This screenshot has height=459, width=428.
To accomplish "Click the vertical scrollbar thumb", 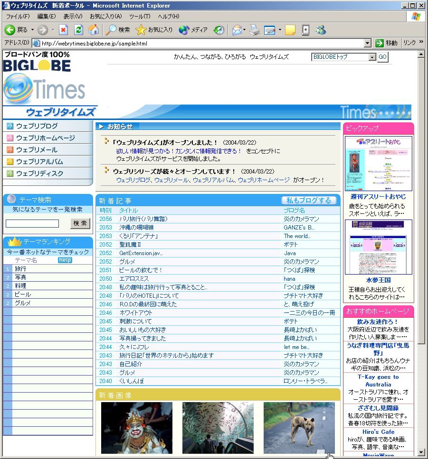I will [421, 201].
